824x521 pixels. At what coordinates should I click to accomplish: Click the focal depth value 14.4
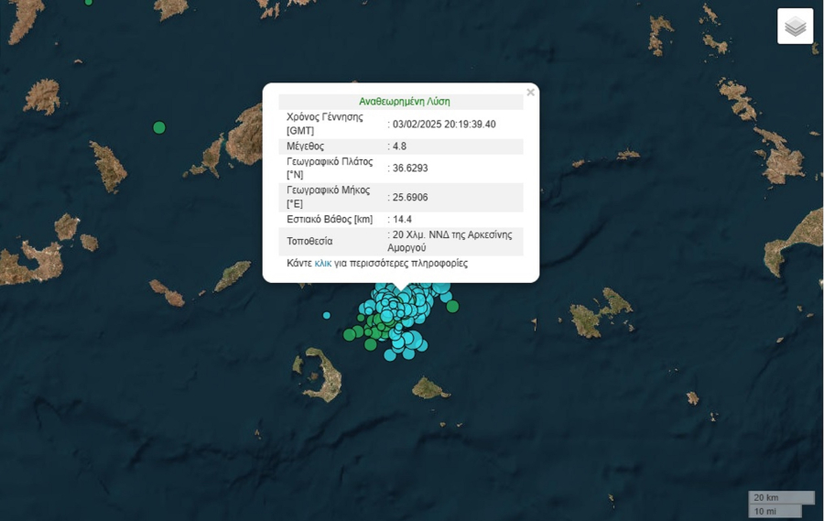(401, 220)
